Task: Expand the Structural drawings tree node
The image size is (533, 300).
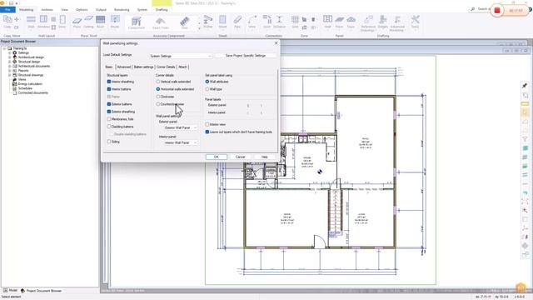Action: pos(10,75)
